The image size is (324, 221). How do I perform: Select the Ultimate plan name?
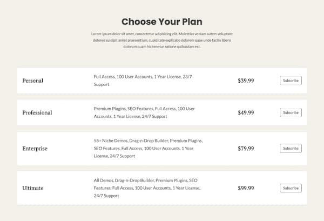point(33,188)
